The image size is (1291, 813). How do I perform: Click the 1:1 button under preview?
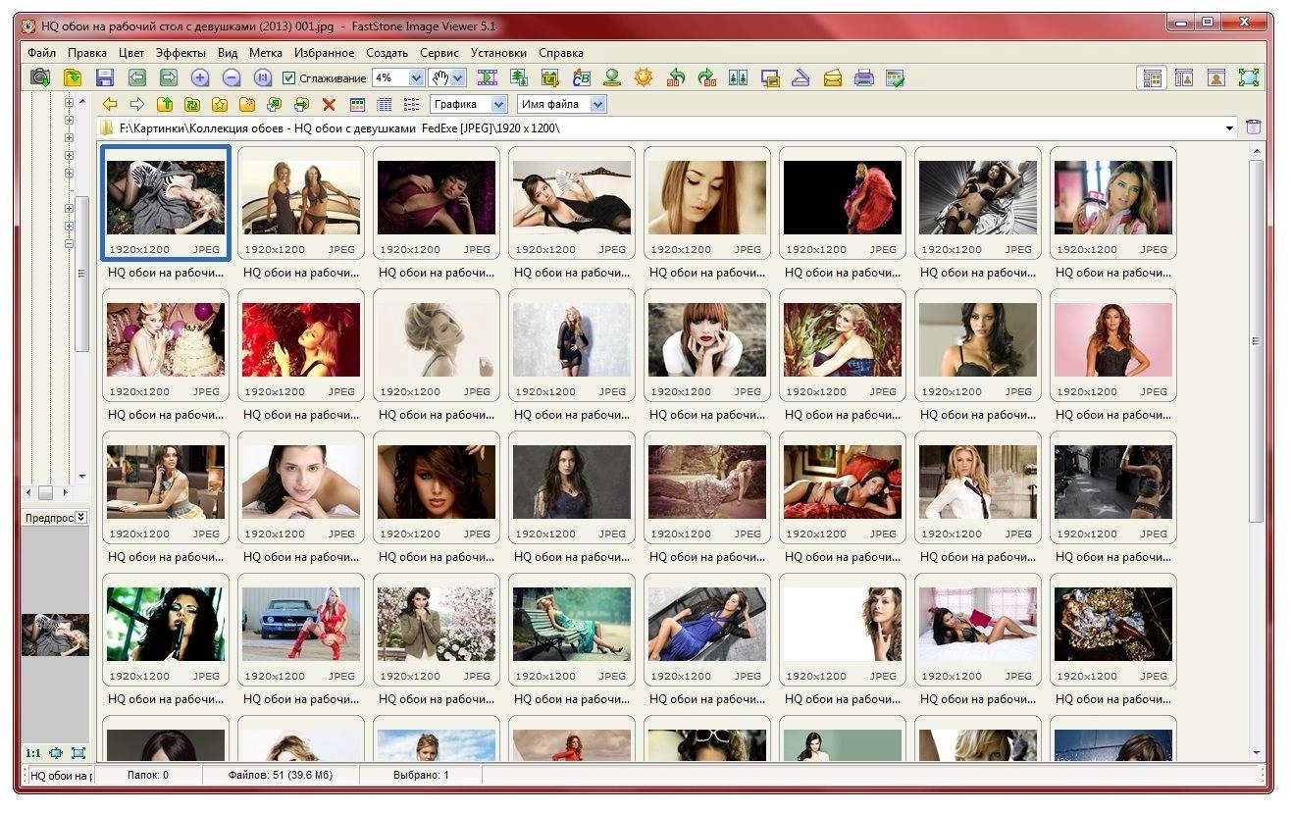(x=33, y=753)
